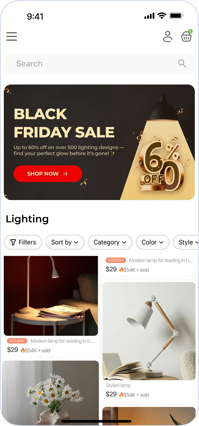Tap the cellular signal bars icon

pyautogui.click(x=149, y=16)
